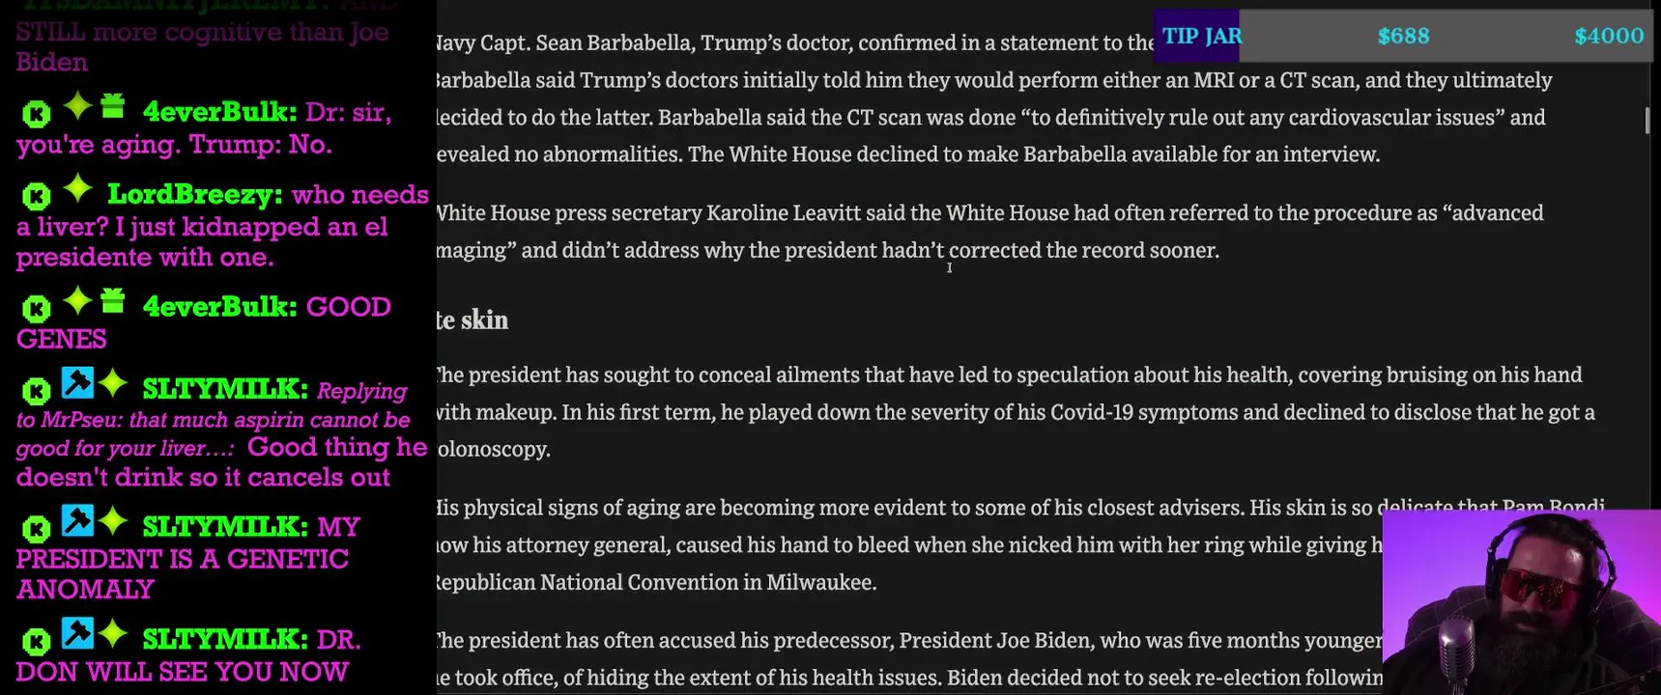Click Kick badge on the GENETIC ANOMALY message
1661x695 pixels.
pos(37,529)
